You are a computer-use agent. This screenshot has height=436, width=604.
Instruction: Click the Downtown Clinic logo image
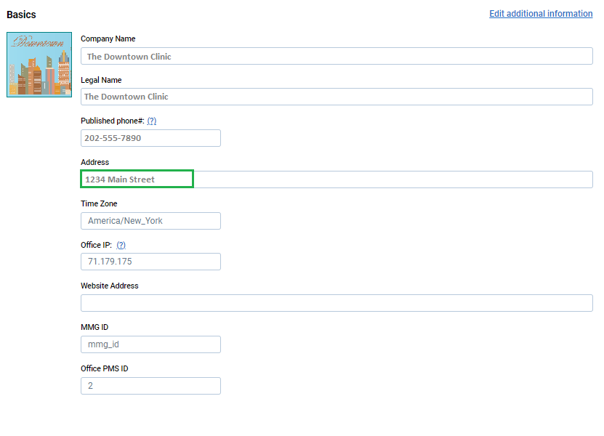(39, 65)
